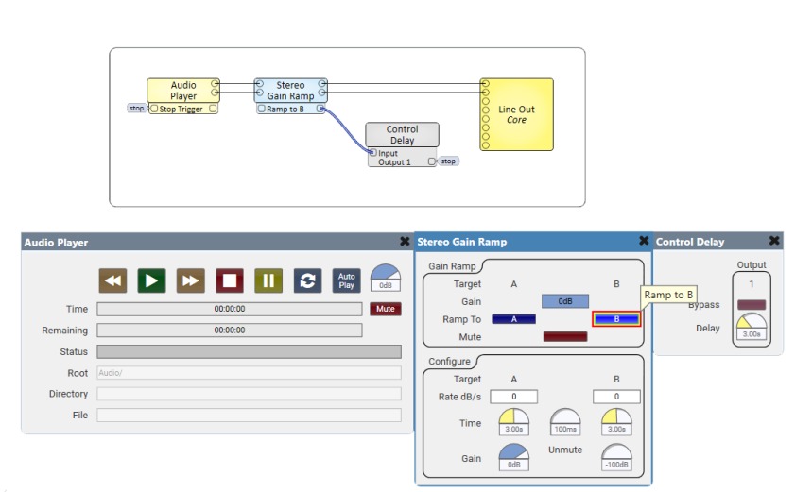The width and height of the screenshot is (795, 492).
Task: Click the stop tag beside Control Delay
Action: coord(448,161)
